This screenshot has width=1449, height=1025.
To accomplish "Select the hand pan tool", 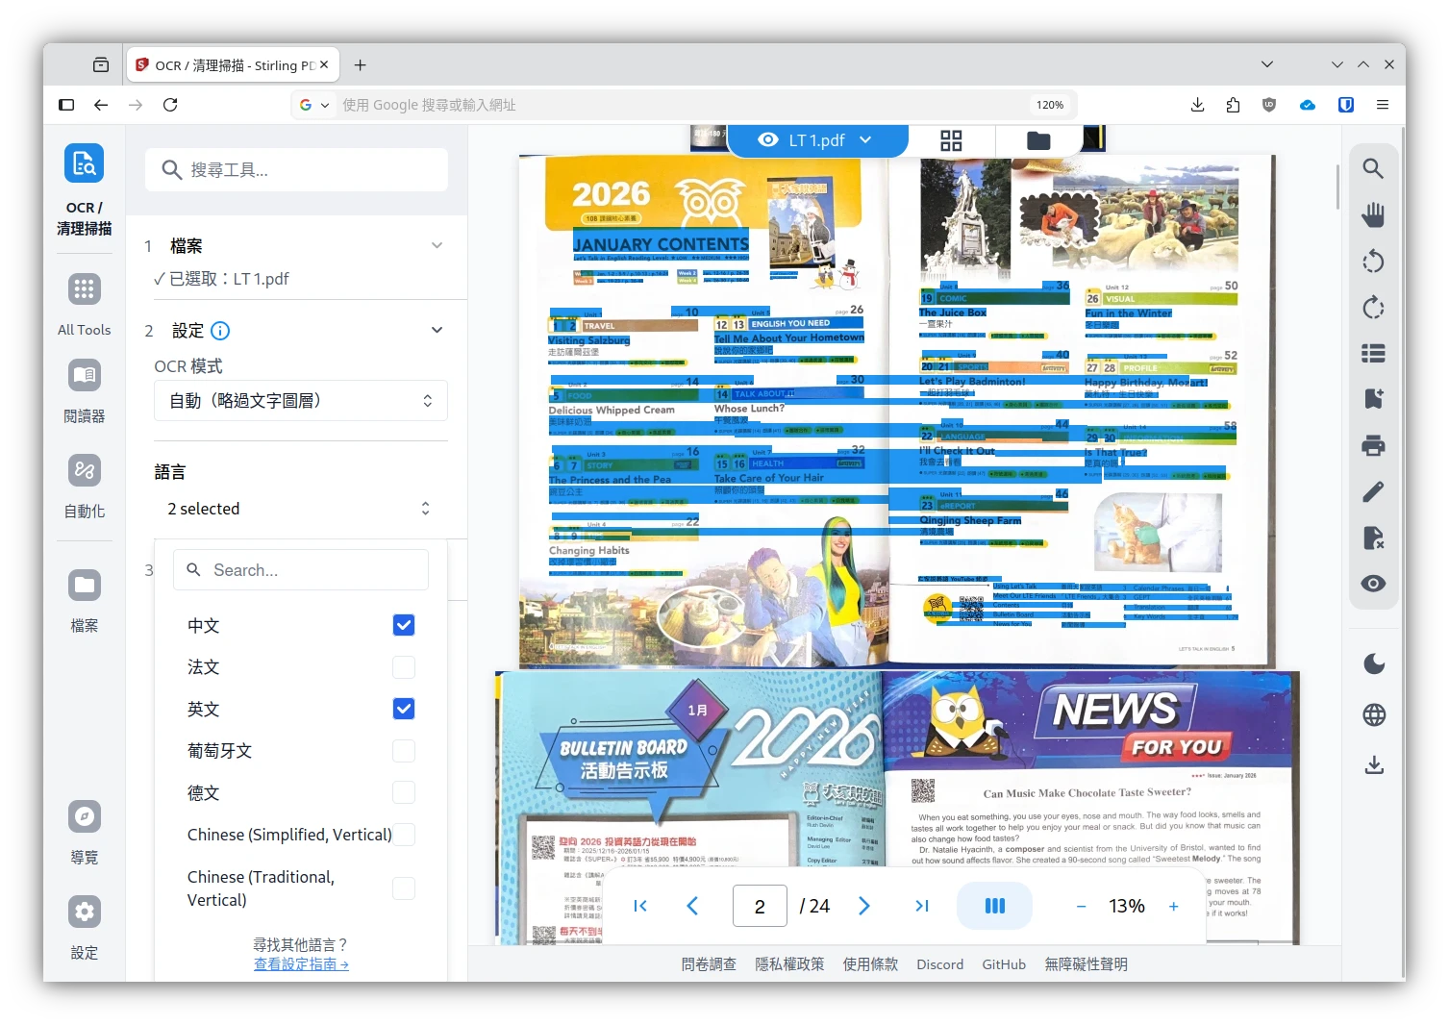I will click(x=1373, y=214).
